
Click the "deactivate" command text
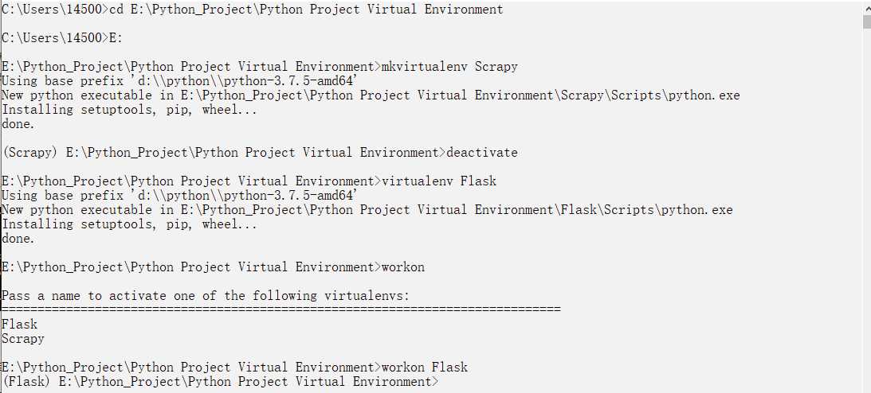[x=482, y=153]
